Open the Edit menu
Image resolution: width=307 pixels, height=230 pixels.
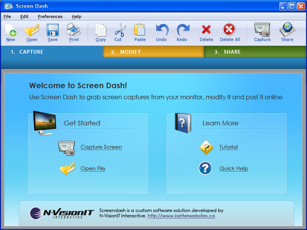[24, 16]
